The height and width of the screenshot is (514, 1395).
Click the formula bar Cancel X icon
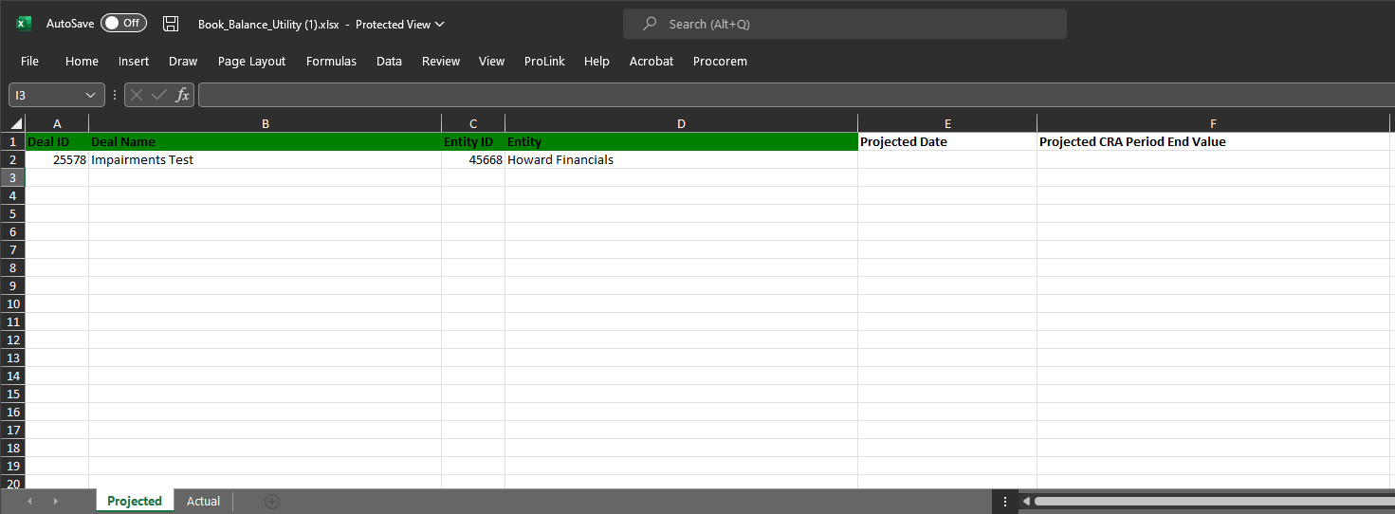pyautogui.click(x=137, y=95)
